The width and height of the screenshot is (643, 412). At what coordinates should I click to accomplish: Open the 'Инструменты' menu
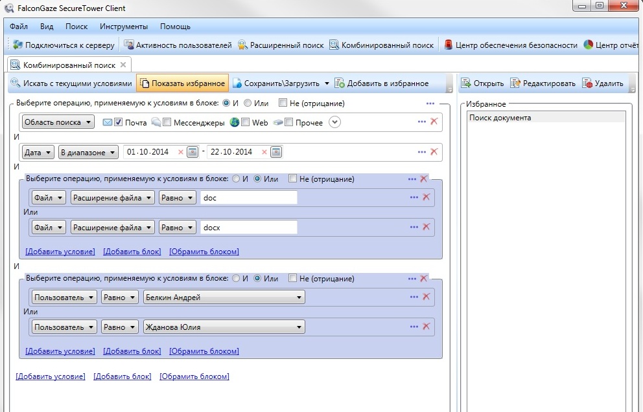(124, 27)
